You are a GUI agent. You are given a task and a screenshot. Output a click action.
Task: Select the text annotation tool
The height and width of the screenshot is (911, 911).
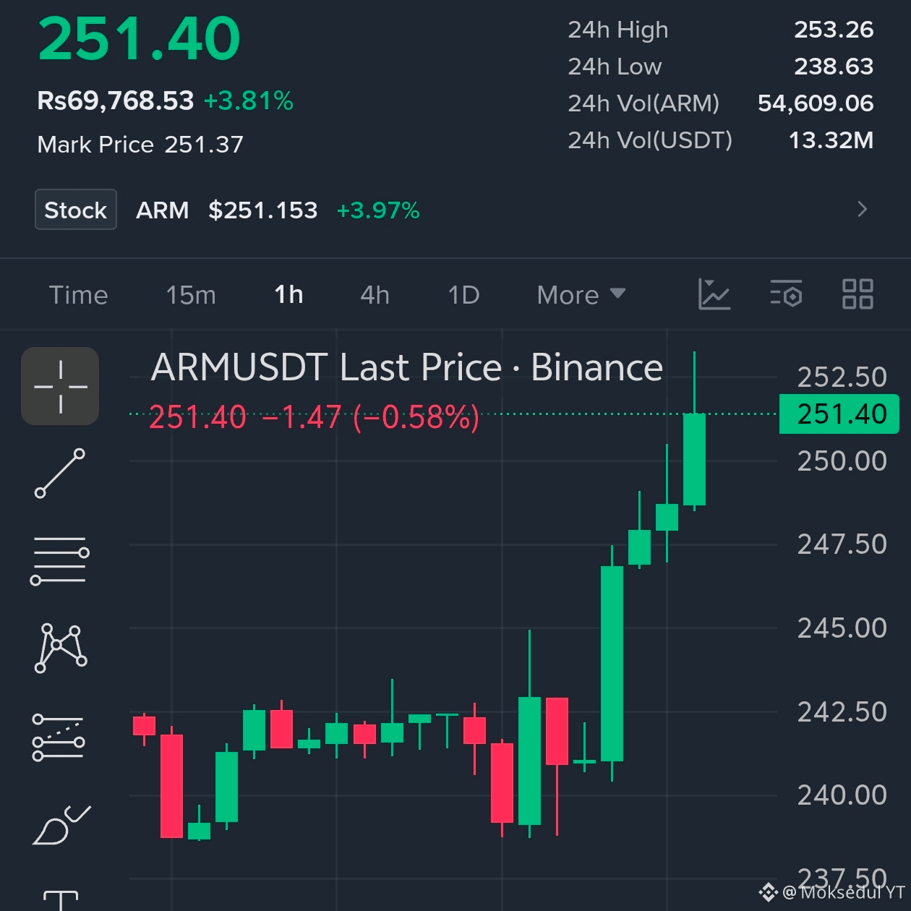[61, 900]
